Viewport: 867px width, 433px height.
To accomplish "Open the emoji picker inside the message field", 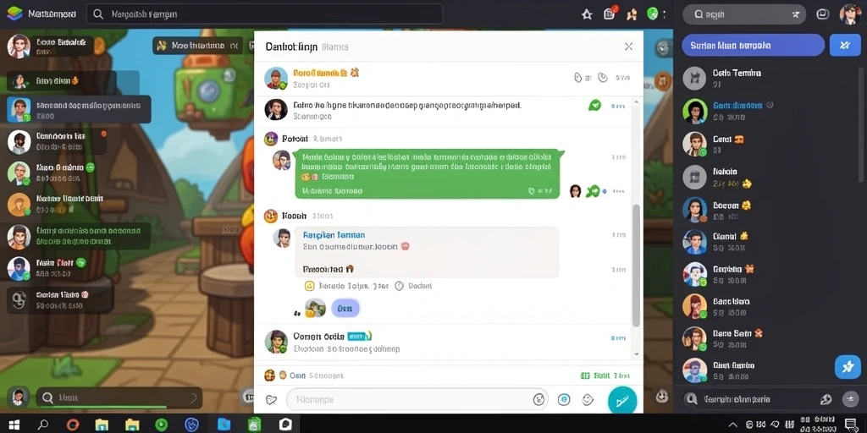I will point(538,399).
